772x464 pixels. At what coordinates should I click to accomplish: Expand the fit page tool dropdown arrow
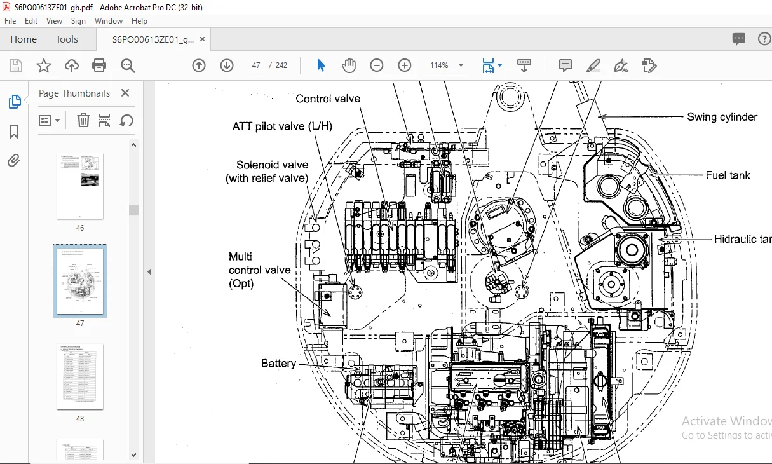coord(499,65)
